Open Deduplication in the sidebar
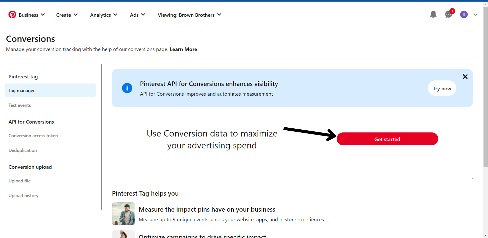This screenshot has width=488, height=238. 23,150
